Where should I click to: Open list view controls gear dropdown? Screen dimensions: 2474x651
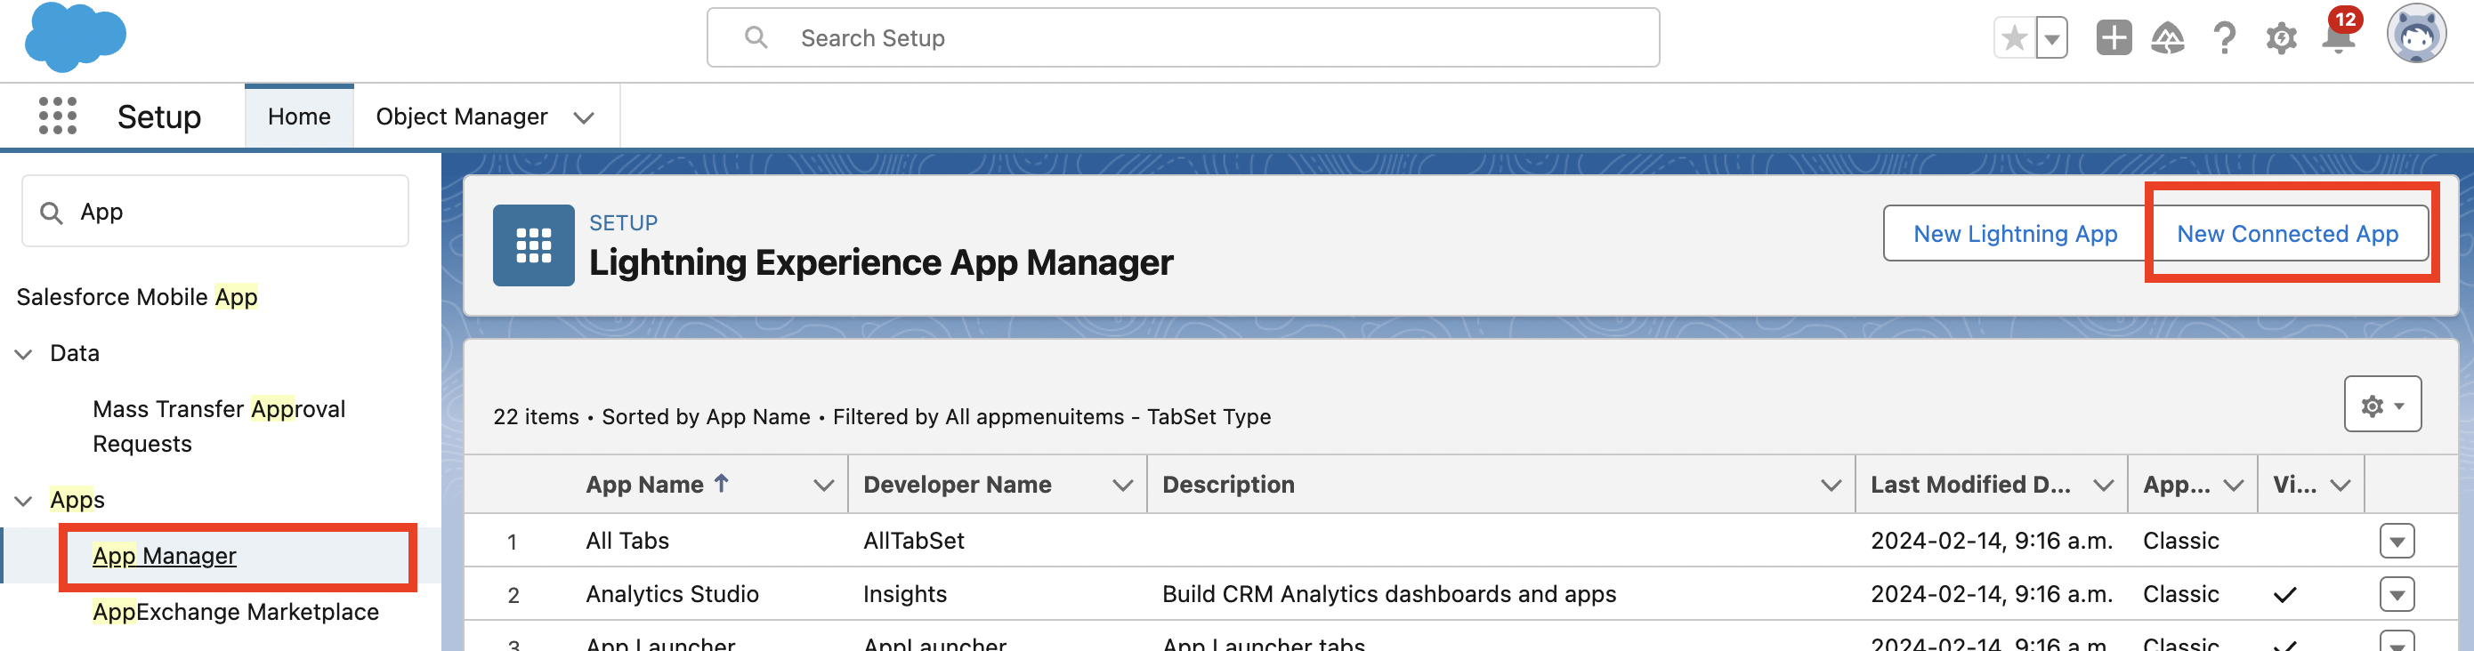click(2381, 405)
